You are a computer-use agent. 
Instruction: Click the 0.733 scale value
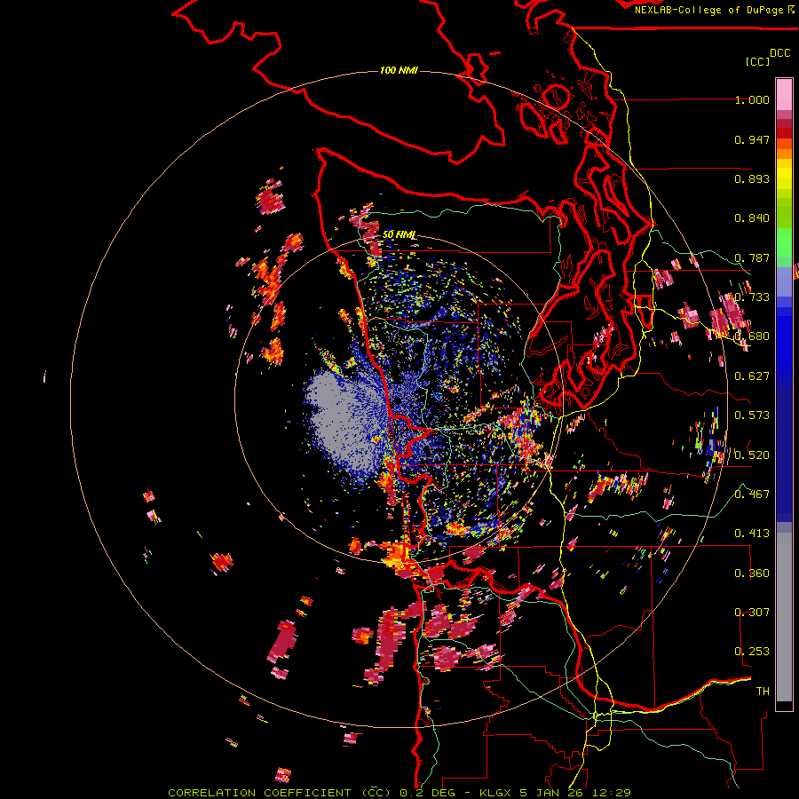[752, 297]
